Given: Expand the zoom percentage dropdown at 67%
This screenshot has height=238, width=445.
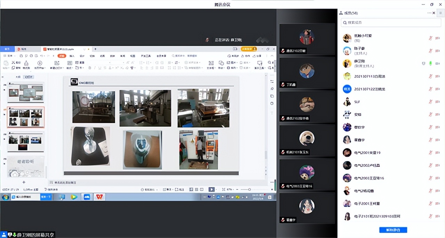Looking at the screenshot, I should click(230, 189).
